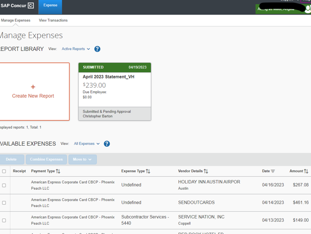311x234 pixels.
Task: Open the Active Reports view dropdown
Action: 75,49
